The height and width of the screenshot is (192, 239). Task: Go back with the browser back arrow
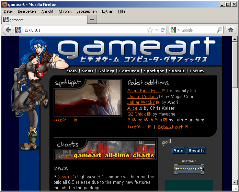8,30
